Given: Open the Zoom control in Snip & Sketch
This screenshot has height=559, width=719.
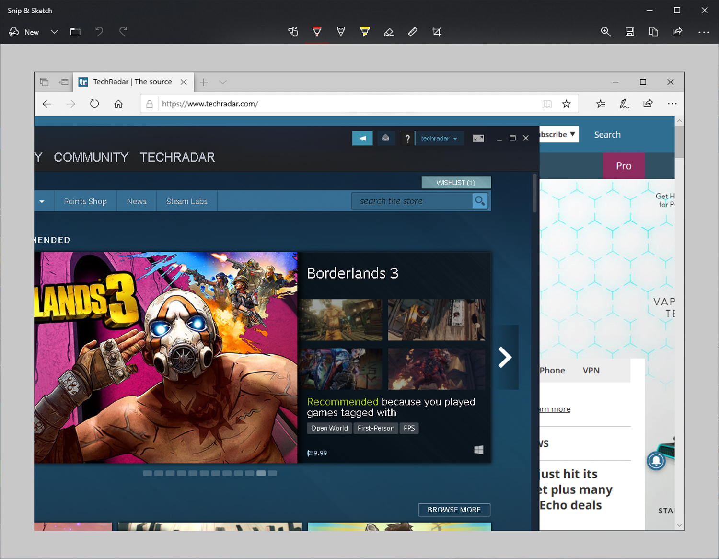Looking at the screenshot, I should tap(606, 32).
